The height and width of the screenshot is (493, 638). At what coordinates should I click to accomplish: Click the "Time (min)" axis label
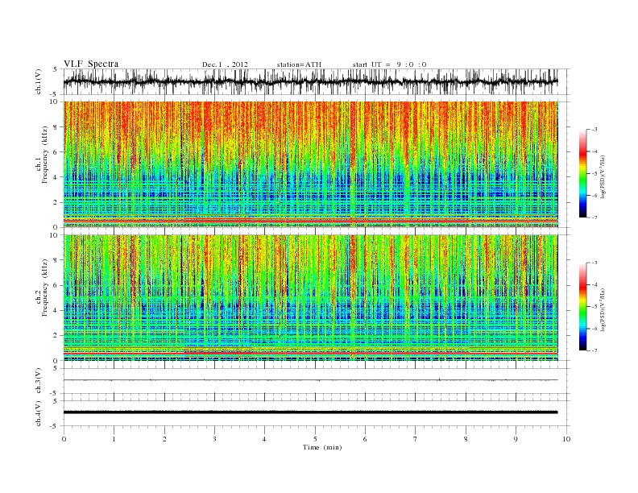322,447
